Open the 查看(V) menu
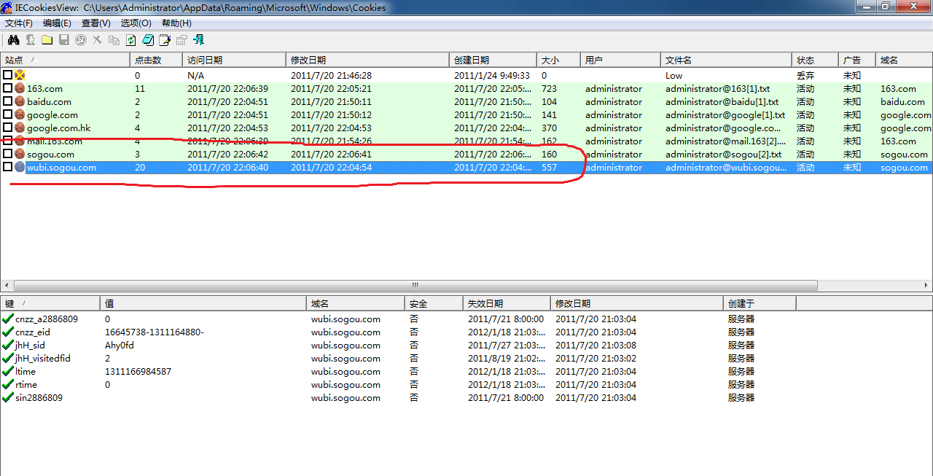933x476 pixels. tap(95, 23)
